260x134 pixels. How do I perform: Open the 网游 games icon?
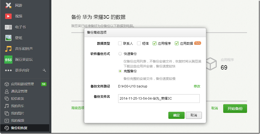8,5
